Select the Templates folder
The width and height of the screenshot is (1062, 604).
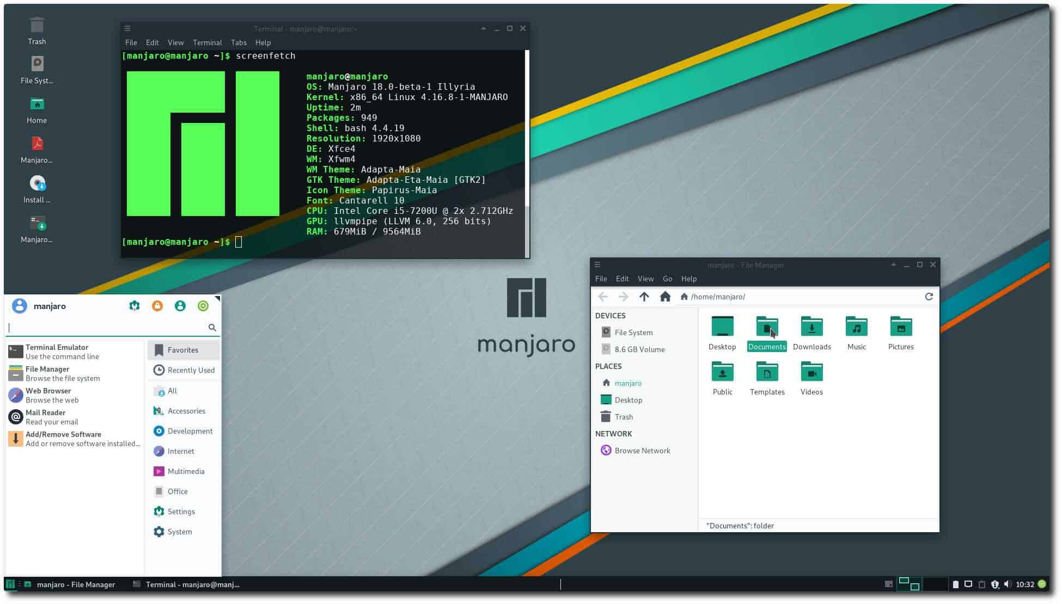pyautogui.click(x=767, y=378)
